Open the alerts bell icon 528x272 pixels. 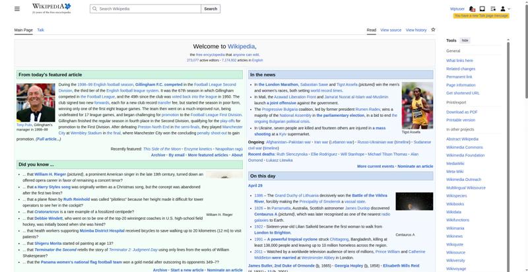[x=473, y=9]
